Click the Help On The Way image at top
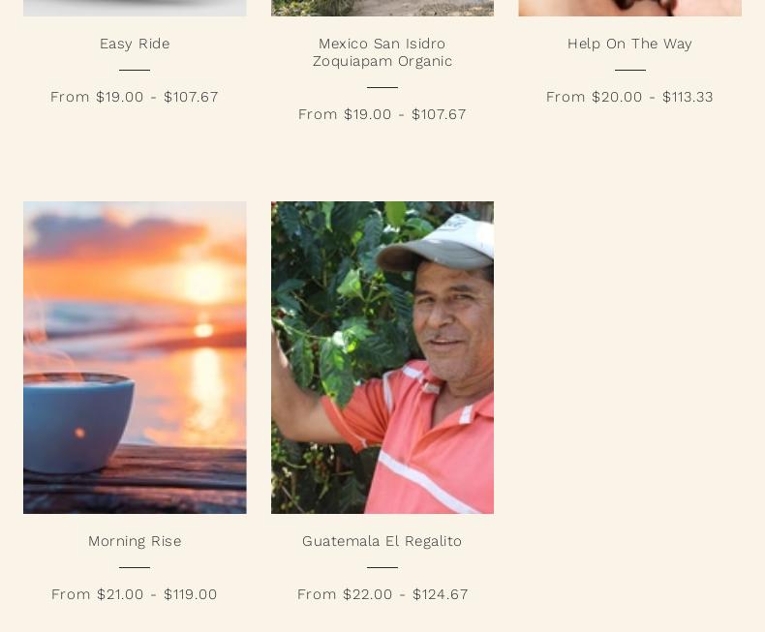765x632 pixels. [x=629, y=8]
